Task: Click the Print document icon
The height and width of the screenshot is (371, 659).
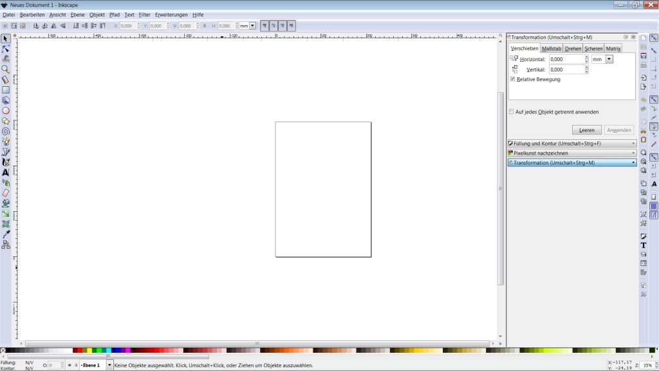Action: (x=644, y=66)
